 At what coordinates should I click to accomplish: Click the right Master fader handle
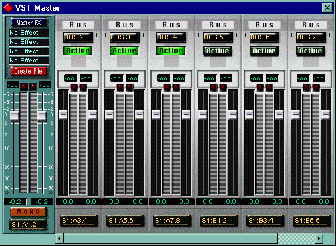pyautogui.click(x=42, y=116)
